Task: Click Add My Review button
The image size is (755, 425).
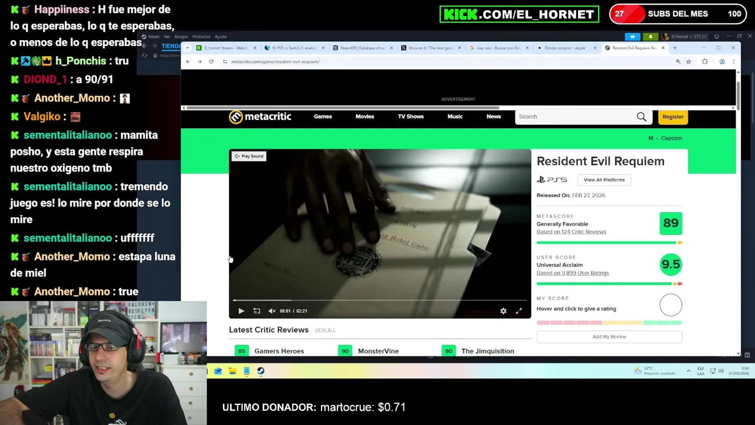Action: (609, 337)
